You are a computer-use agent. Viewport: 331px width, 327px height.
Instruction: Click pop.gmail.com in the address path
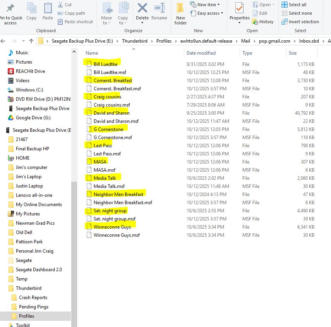coord(274,41)
